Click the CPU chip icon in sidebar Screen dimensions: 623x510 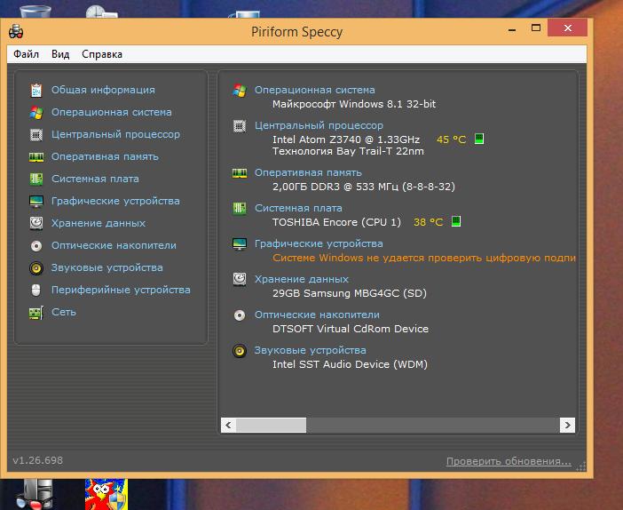point(36,135)
